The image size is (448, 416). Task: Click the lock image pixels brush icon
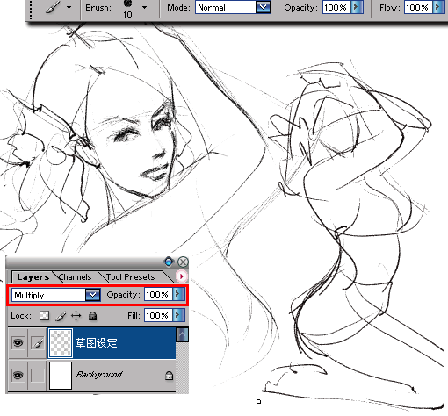61,316
